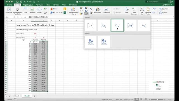The height and width of the screenshot is (101, 179).
Task: Open My Add-ins dropdown
Action: (56, 13)
